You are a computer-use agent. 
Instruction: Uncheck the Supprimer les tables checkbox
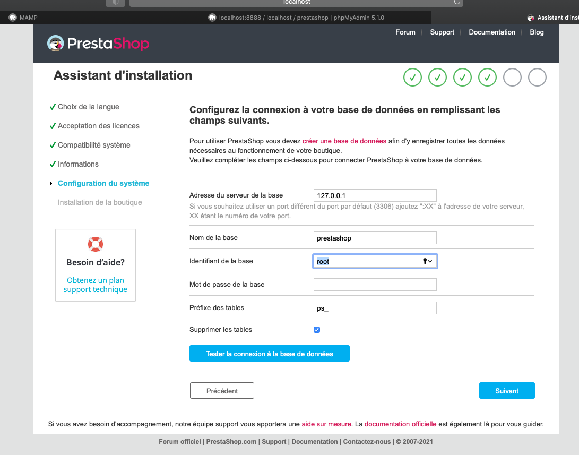(317, 330)
